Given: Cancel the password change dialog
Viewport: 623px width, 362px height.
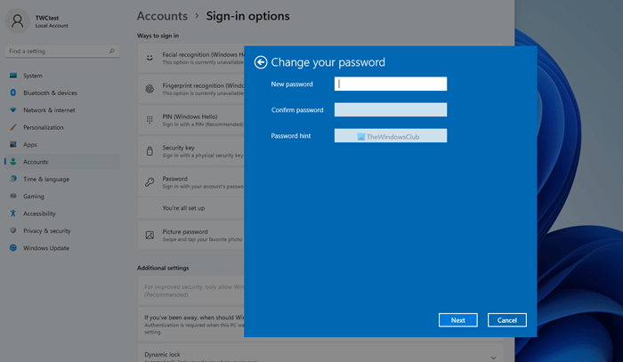Looking at the screenshot, I should coord(507,320).
